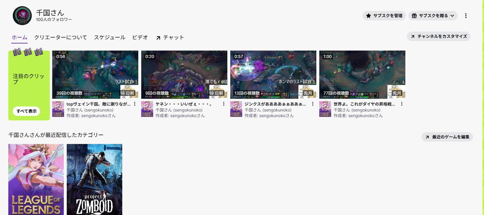
Task: Open more options for 世界よ clip
Action: pyautogui.click(x=402, y=104)
